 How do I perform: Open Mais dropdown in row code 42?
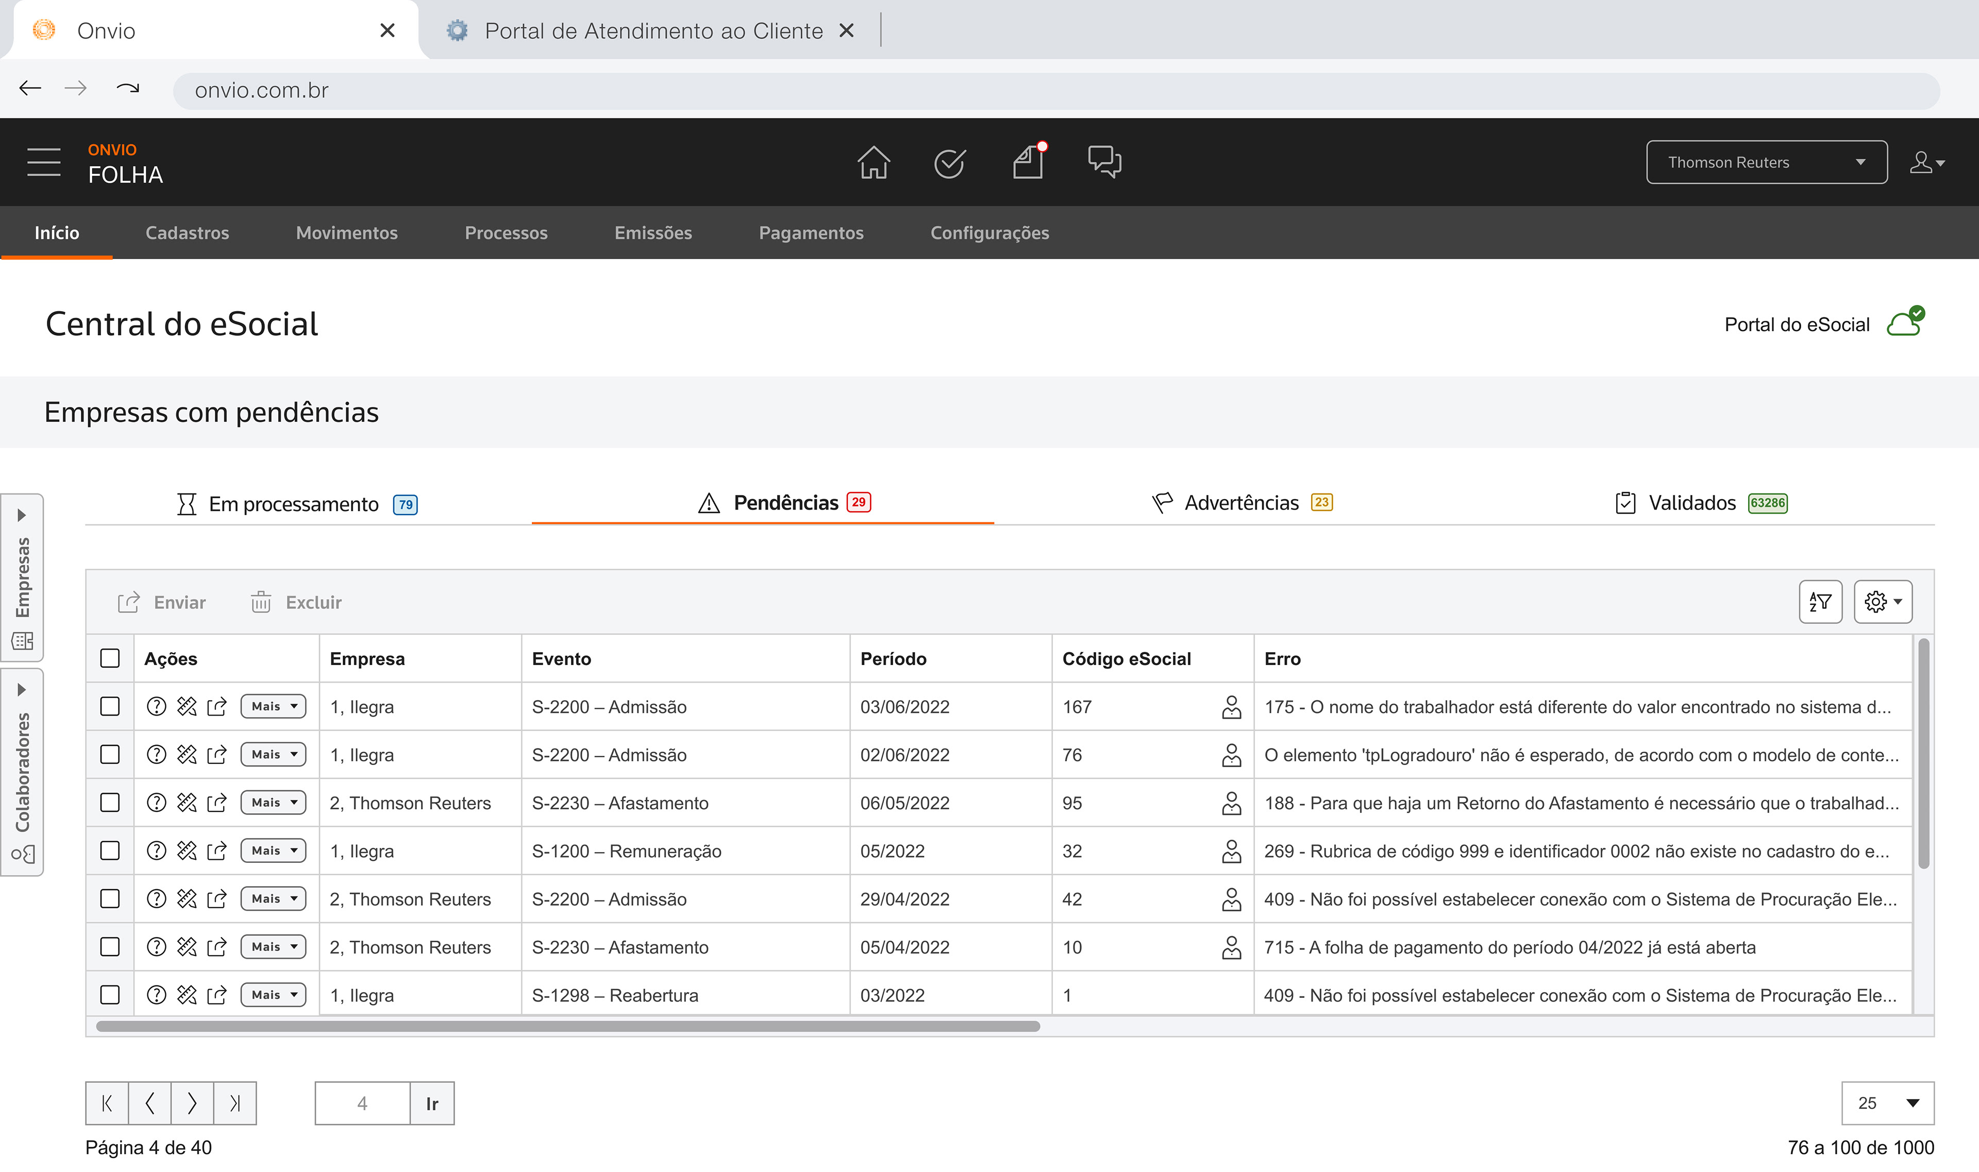(x=273, y=899)
